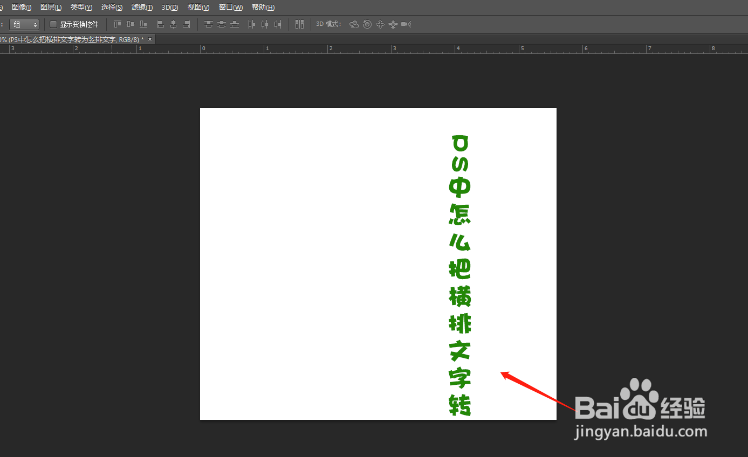Select the align horizontal centers icon

(x=173, y=24)
